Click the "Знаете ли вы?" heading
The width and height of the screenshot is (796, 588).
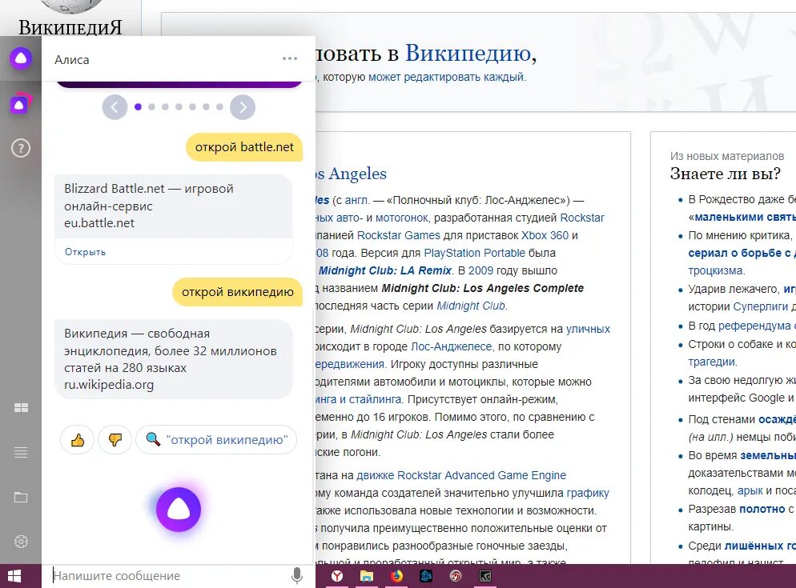[725, 174]
